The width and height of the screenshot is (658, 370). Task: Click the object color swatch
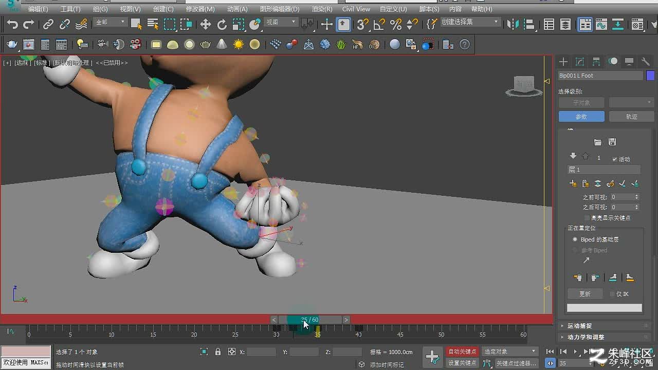pyautogui.click(x=650, y=76)
